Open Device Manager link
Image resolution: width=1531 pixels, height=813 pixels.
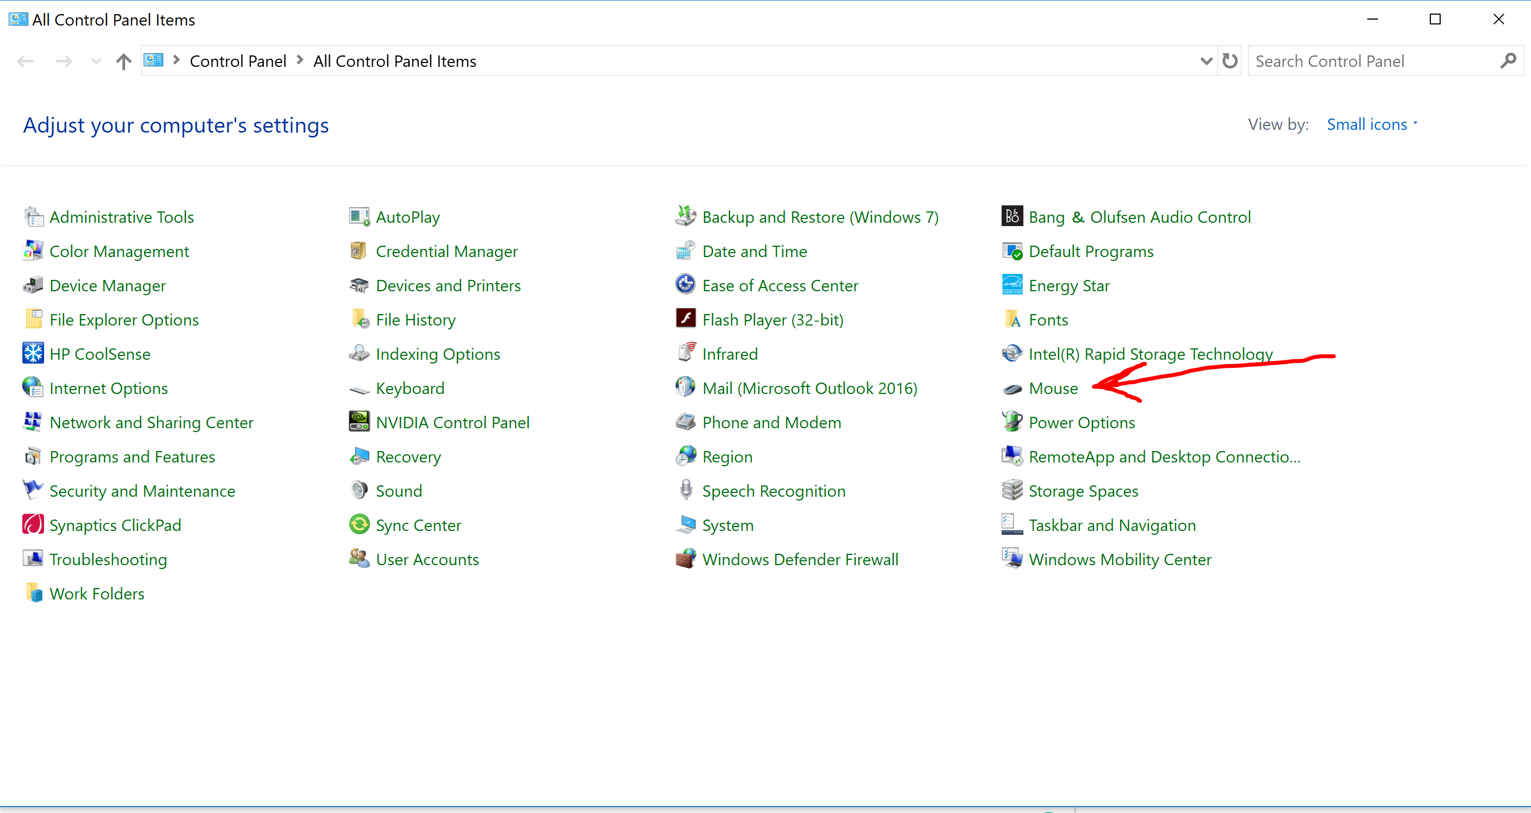[x=108, y=286]
